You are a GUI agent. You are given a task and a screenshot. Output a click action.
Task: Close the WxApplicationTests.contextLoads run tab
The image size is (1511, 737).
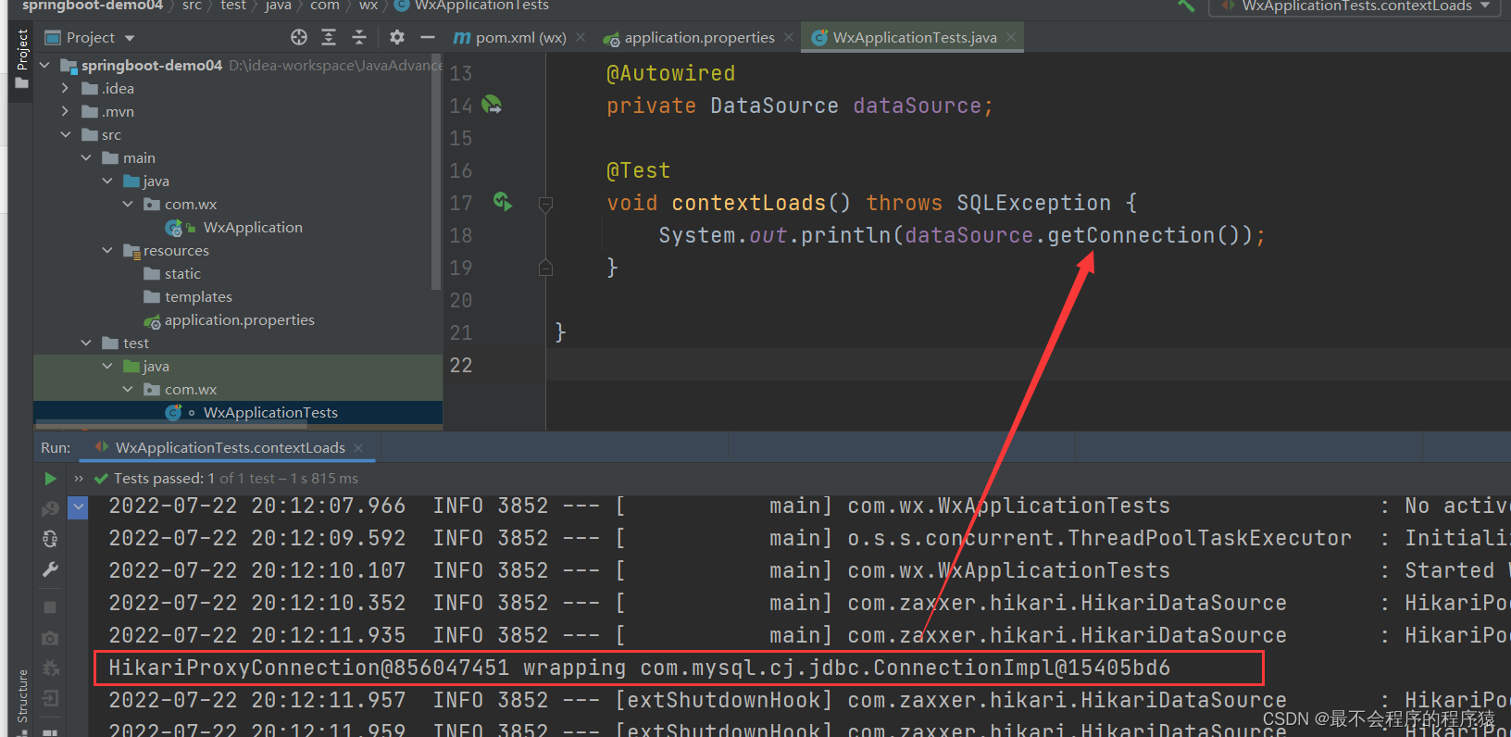[358, 448]
